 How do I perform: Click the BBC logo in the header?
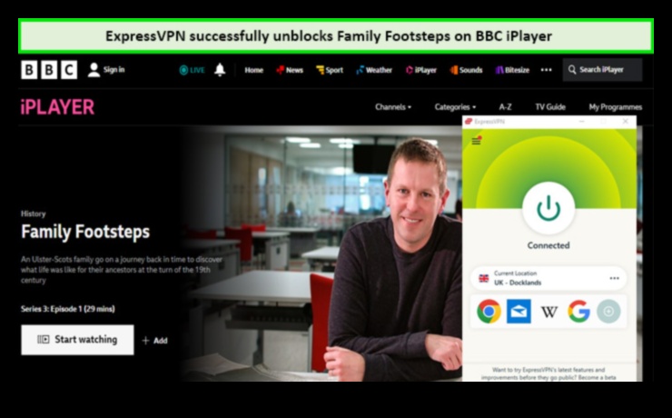49,70
